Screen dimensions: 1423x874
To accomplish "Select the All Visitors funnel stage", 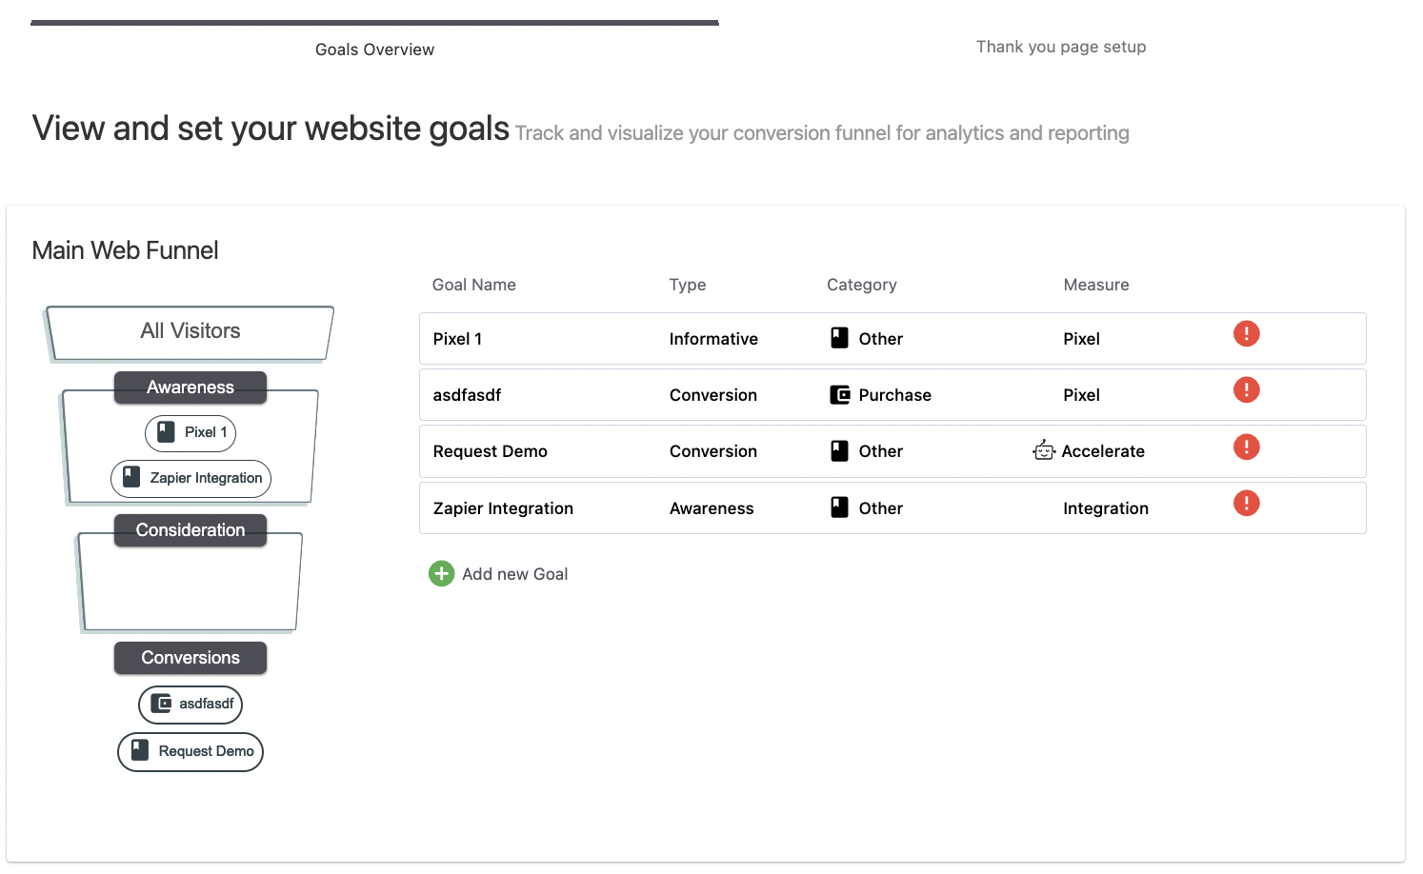I will click(190, 331).
